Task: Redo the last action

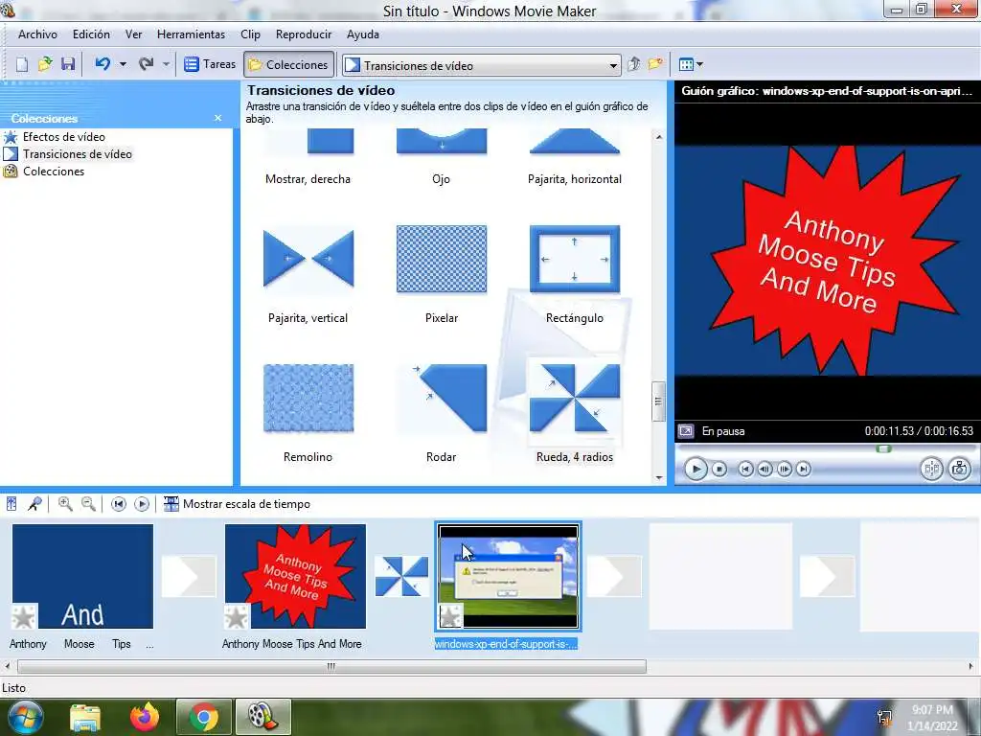Action: click(x=147, y=64)
